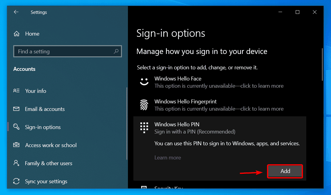331x195 pixels.
Task: Expand Windows Hello Fingerprint option
Action: 220,105
